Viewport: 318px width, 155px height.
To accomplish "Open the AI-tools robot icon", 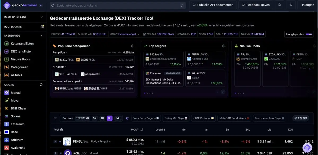I will click(7, 75).
